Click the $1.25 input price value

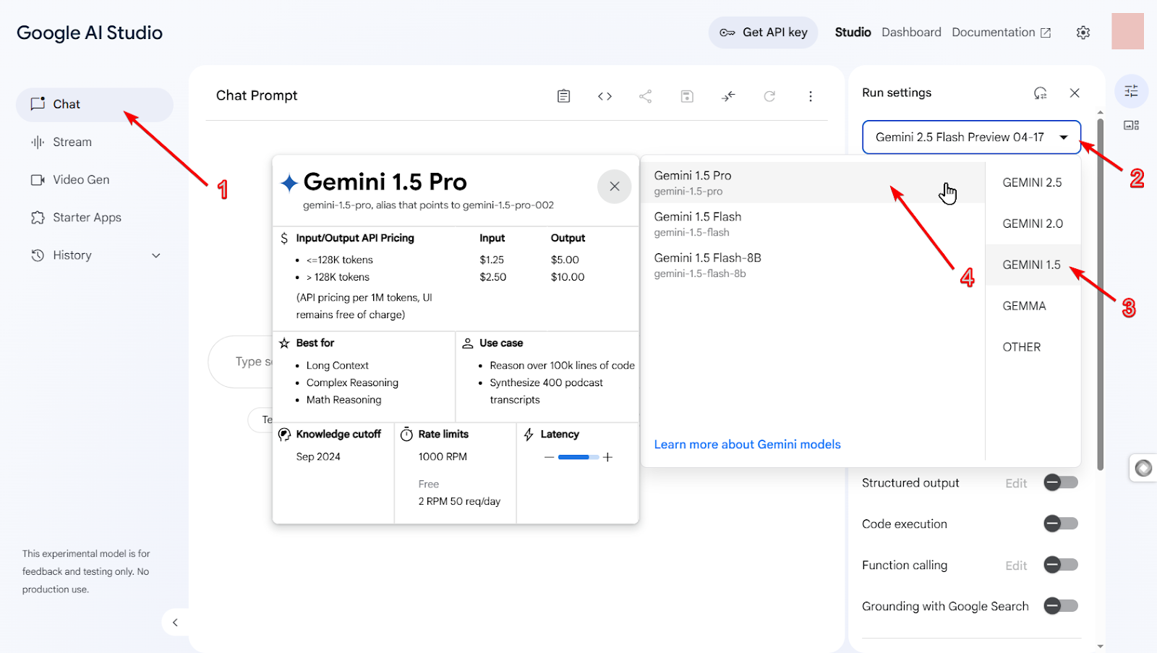[492, 260]
